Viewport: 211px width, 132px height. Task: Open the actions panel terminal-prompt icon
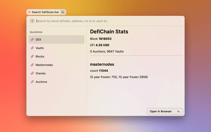(178, 112)
